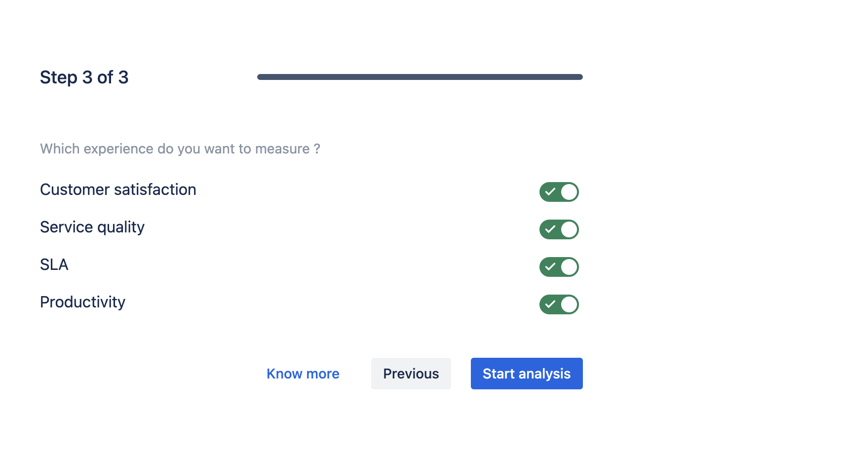This screenshot has height=452, width=843.
Task: Click the checkmark icon in Productivity toggle
Action: click(x=550, y=304)
